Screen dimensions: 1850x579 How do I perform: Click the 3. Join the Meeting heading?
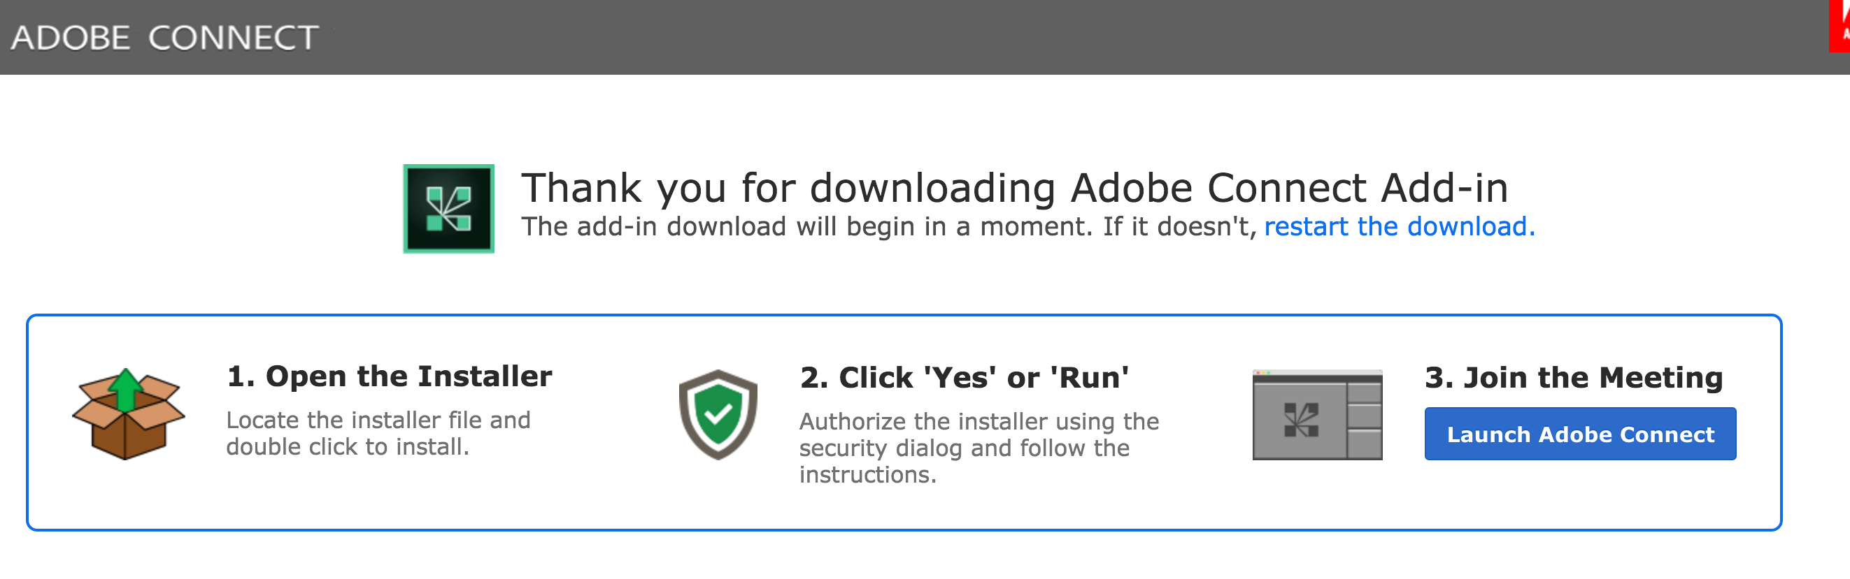pos(1573,377)
